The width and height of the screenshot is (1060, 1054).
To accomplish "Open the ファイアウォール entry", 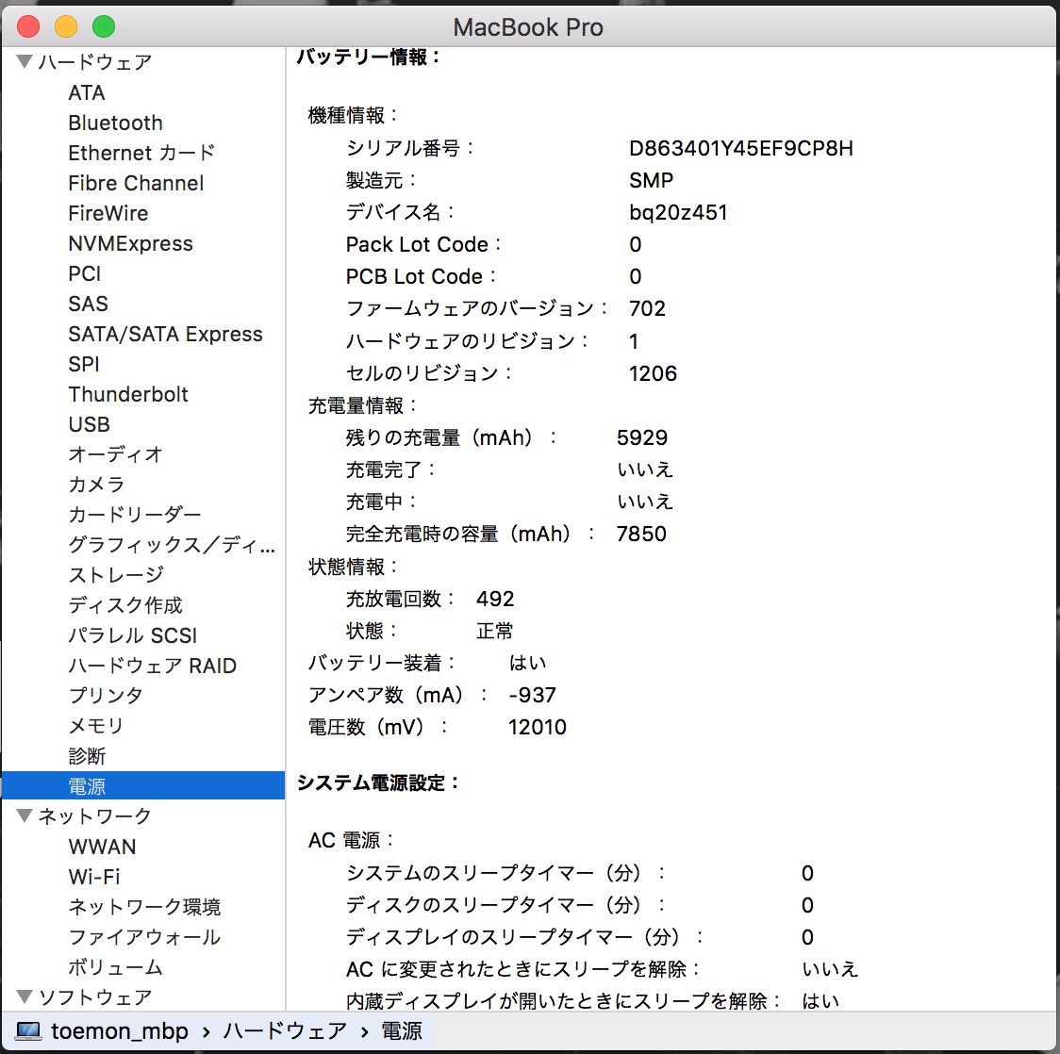I will 144,937.
